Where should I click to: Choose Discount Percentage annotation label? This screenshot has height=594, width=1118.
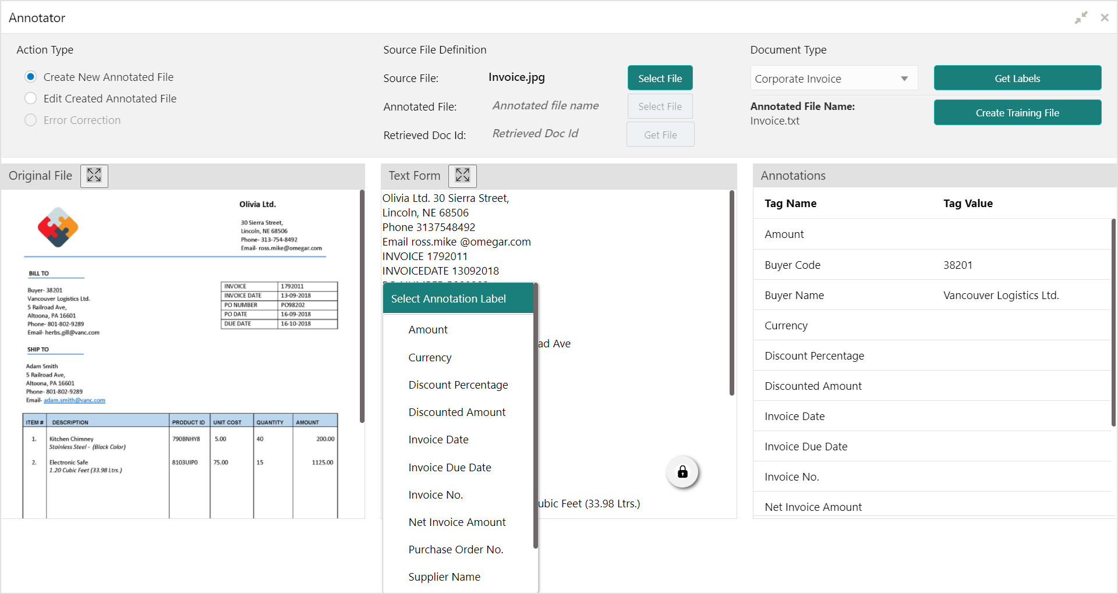coord(458,385)
